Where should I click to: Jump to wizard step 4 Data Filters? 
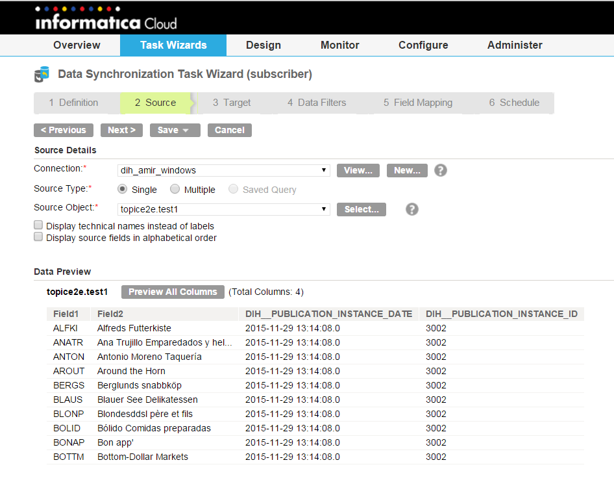(x=317, y=103)
